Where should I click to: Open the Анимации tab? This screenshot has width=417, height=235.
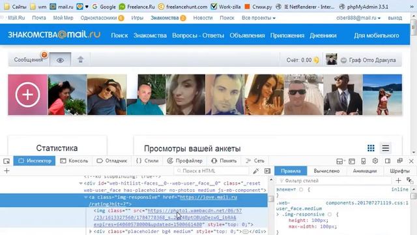point(365,171)
